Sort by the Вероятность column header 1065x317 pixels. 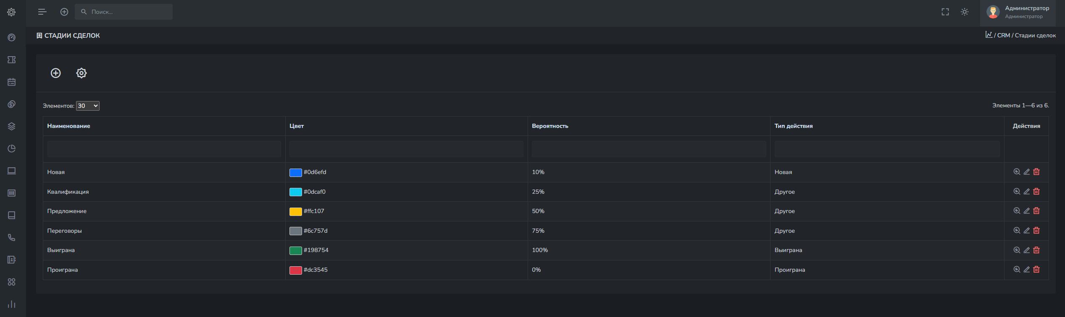[550, 126]
